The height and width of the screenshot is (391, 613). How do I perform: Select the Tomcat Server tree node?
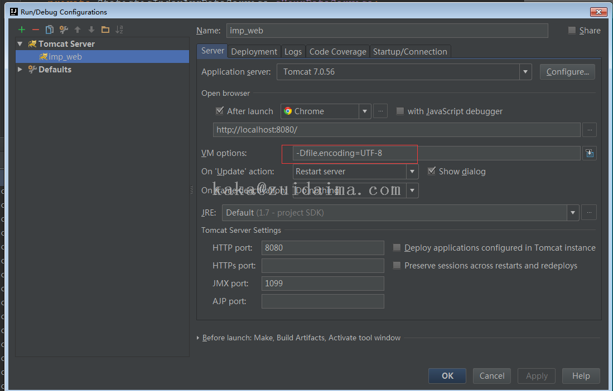pyautogui.click(x=103, y=43)
